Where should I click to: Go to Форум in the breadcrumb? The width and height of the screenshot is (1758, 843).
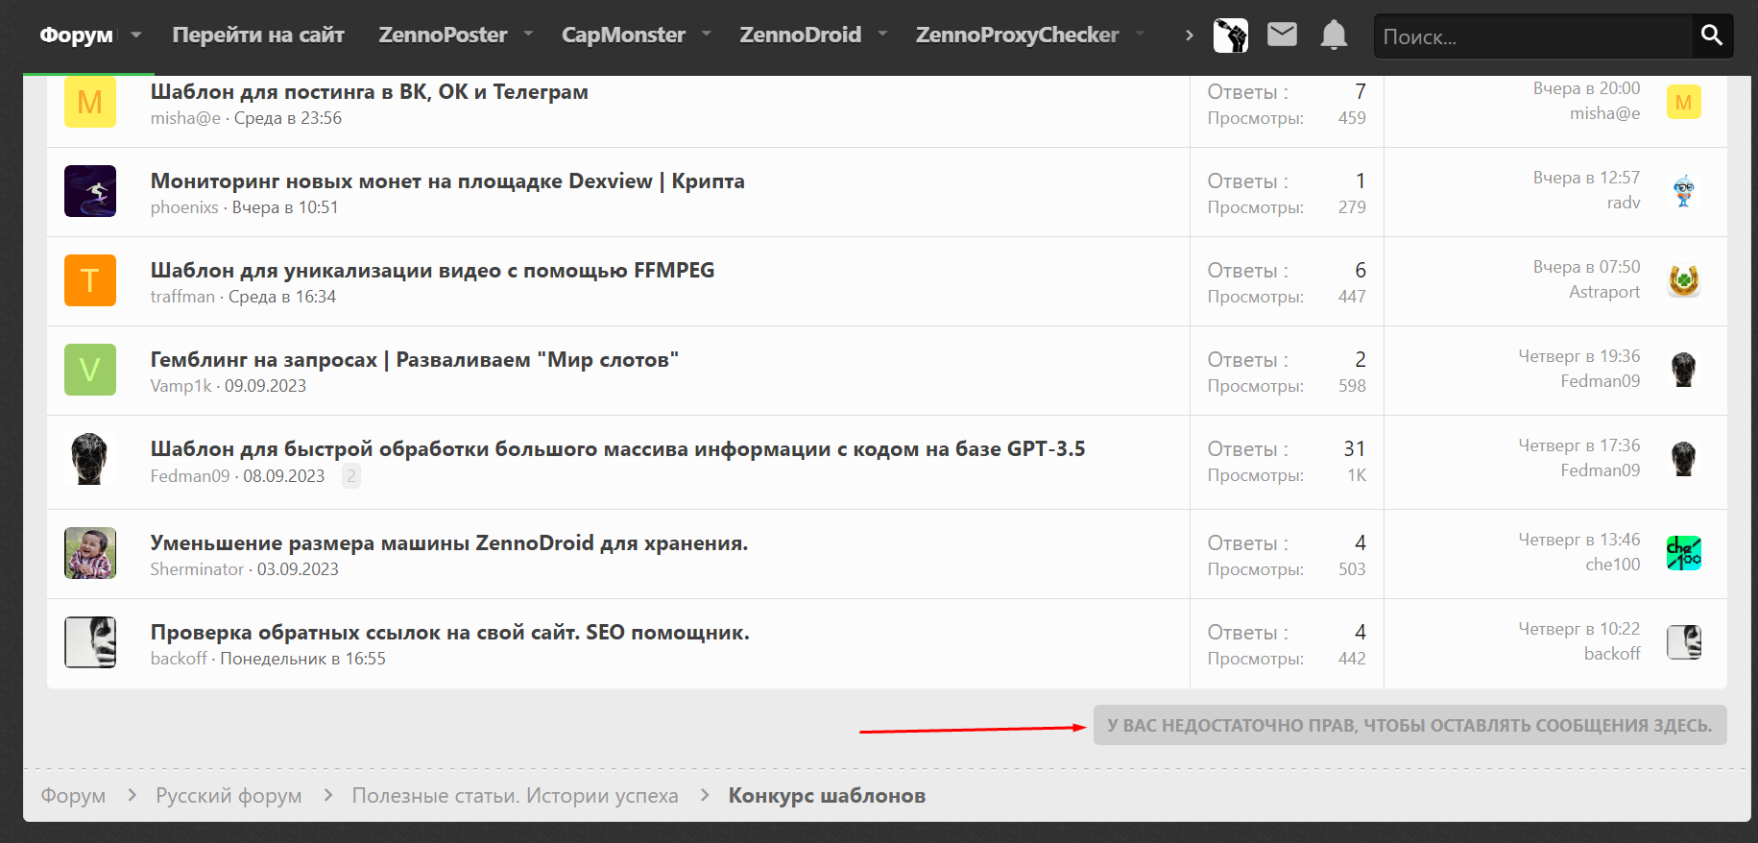coord(73,796)
